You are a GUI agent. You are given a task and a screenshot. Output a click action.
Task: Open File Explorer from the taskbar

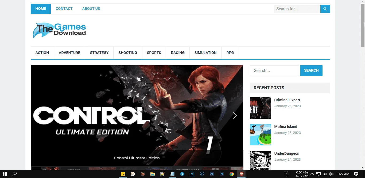pos(152,174)
